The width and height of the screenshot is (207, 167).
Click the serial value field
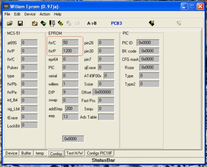[x=70, y=76]
